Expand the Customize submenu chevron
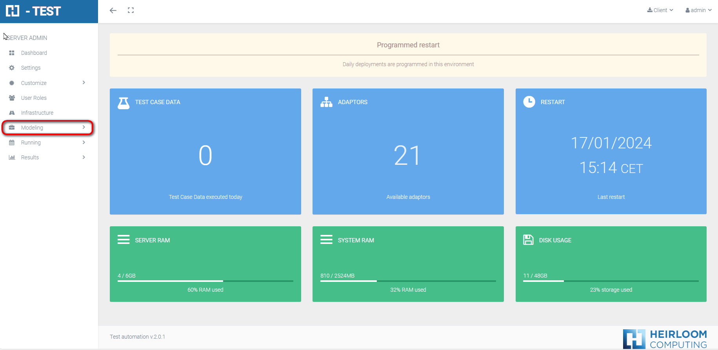 [x=84, y=83]
